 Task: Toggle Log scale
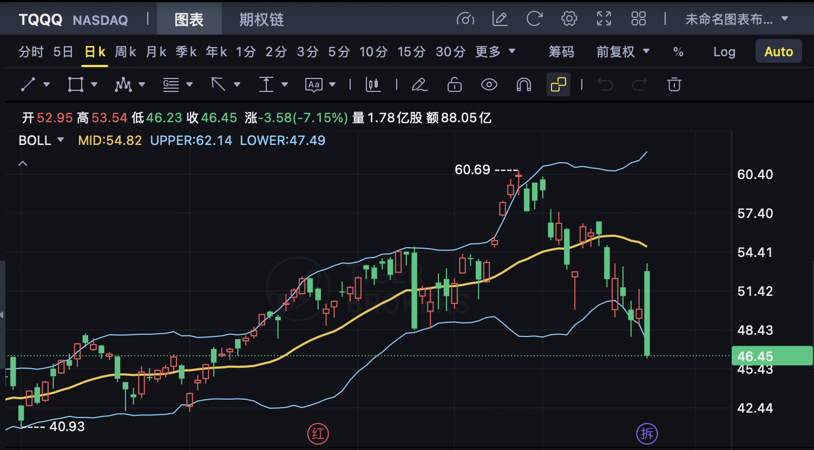click(724, 52)
